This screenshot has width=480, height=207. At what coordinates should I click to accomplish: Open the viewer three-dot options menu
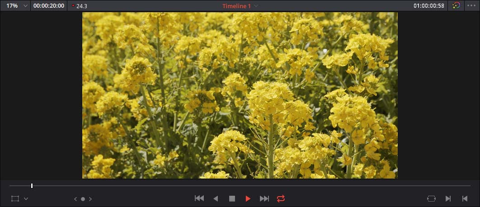(471, 5)
